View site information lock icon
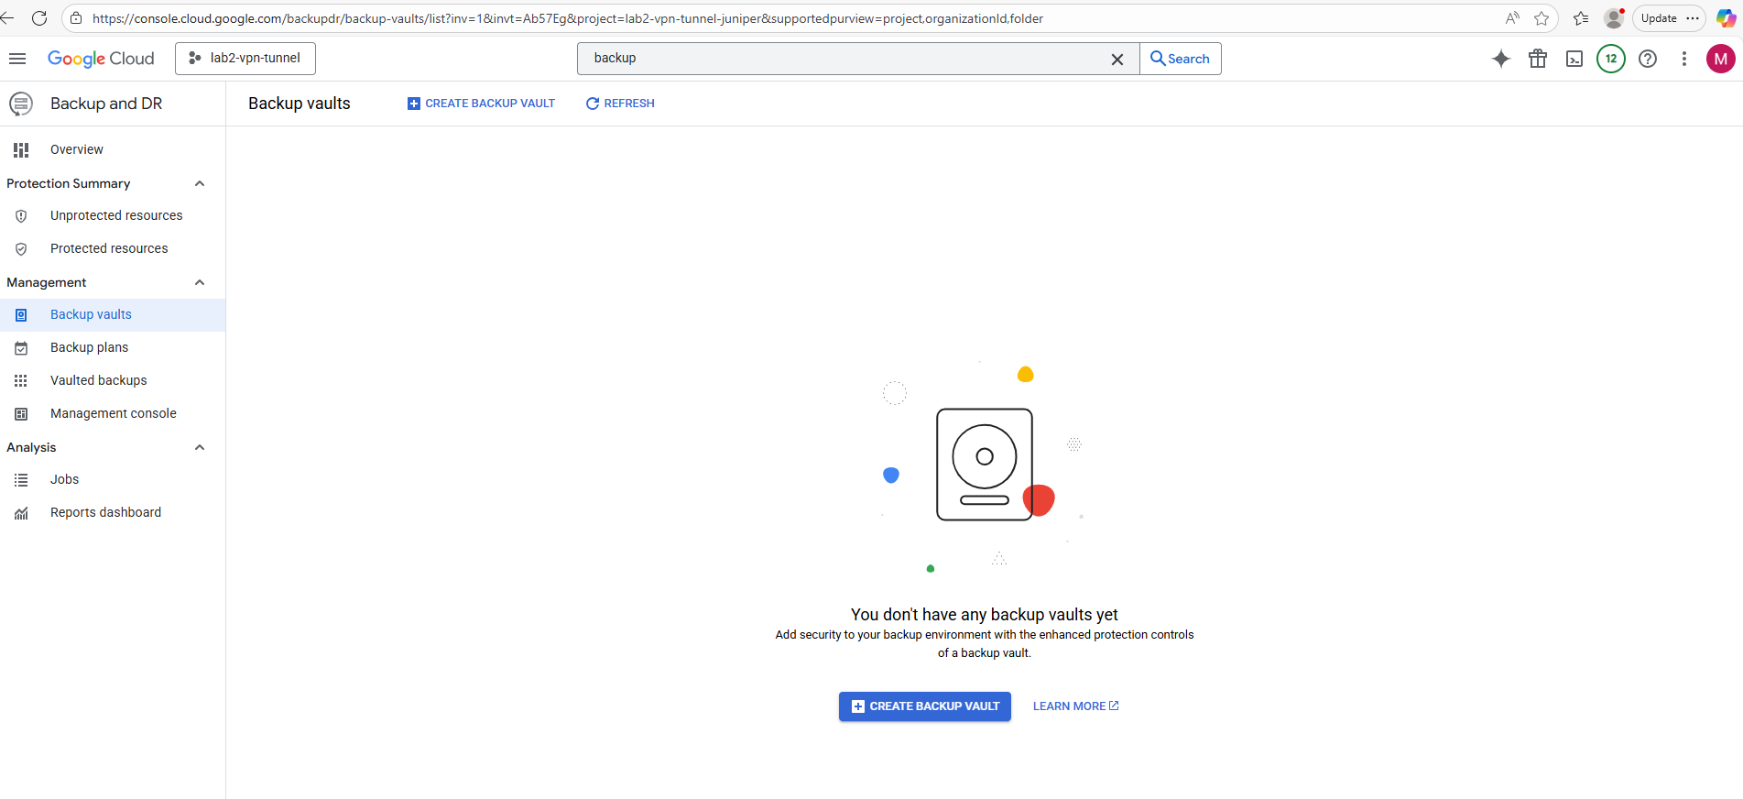The image size is (1743, 799). [x=76, y=18]
